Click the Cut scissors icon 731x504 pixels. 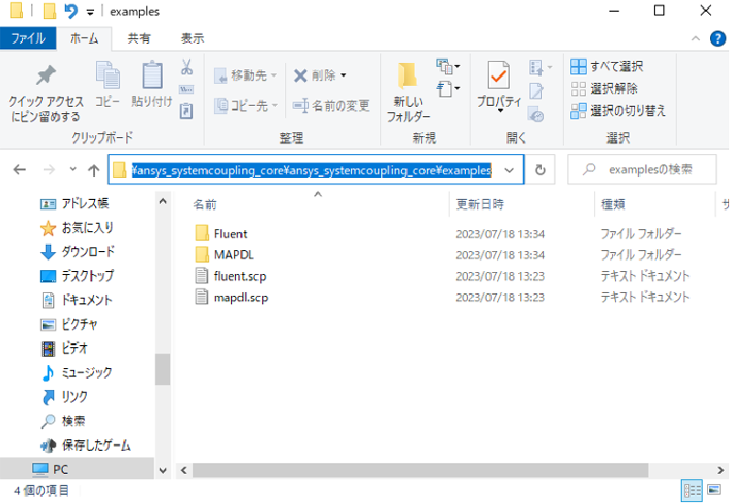(186, 68)
